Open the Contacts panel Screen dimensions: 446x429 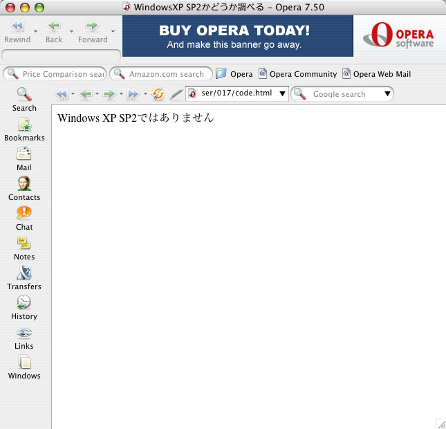click(x=24, y=189)
